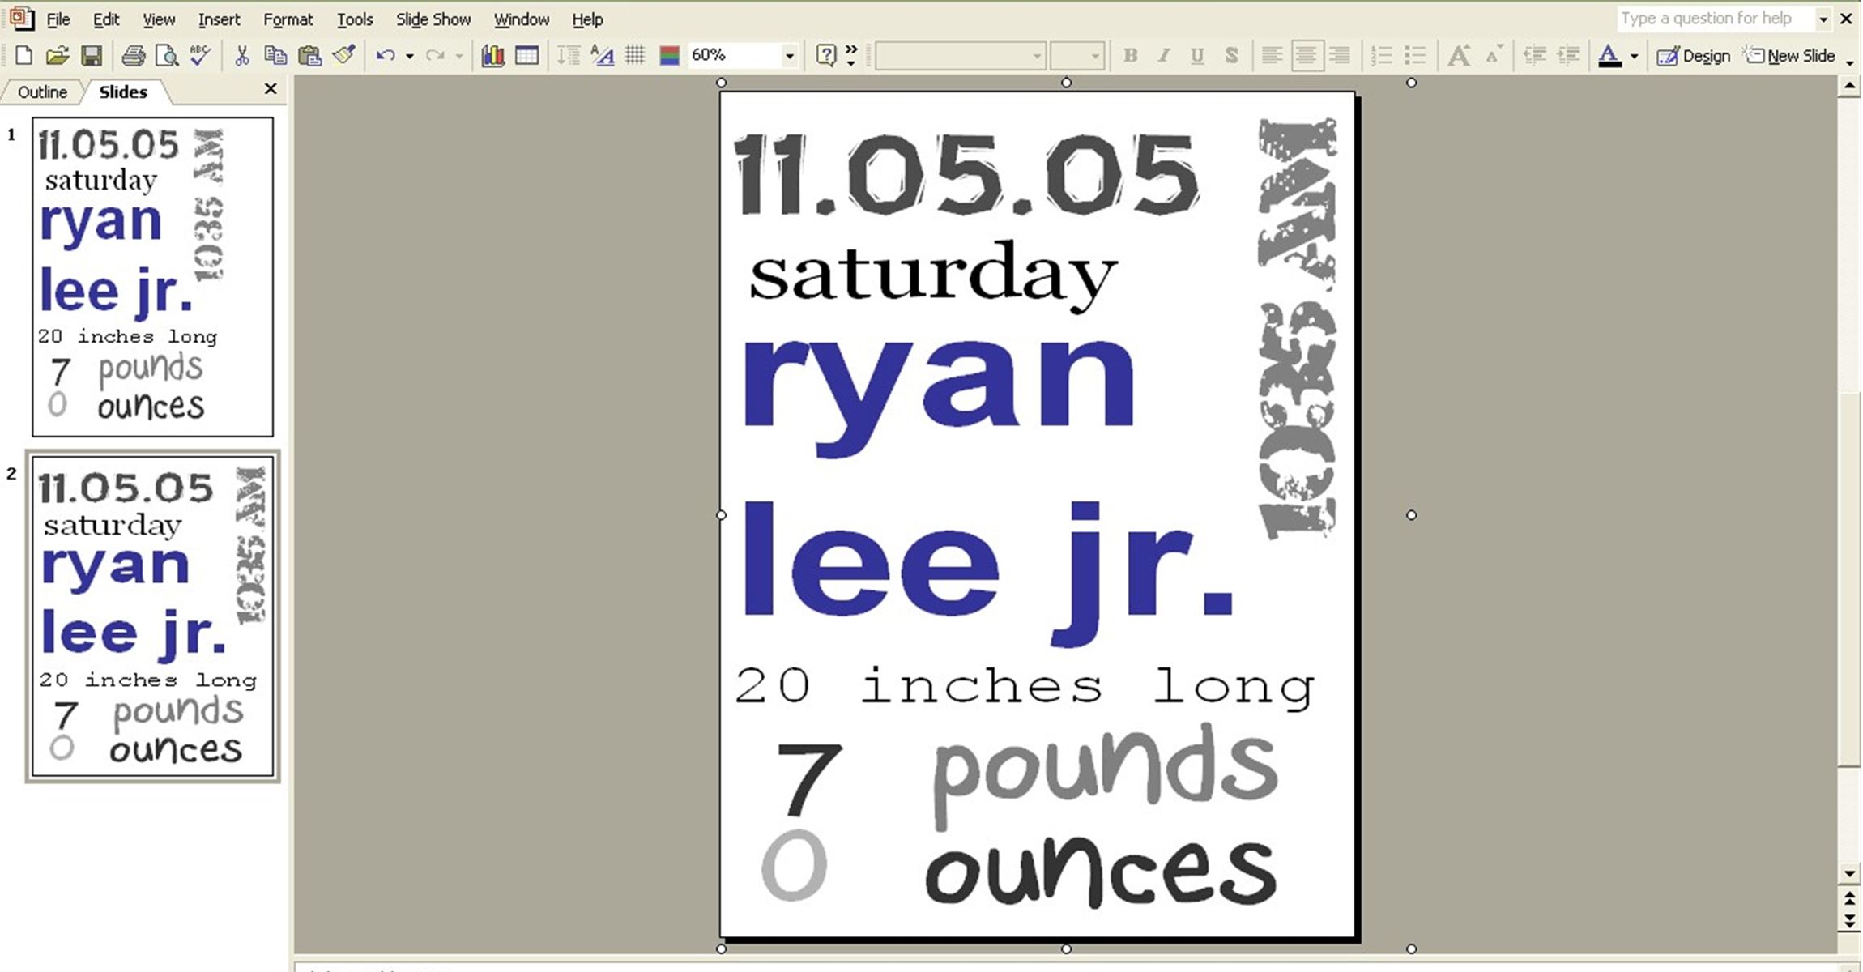Toggle center text alignment
Image resolution: width=1863 pixels, height=972 pixels.
(x=1306, y=55)
